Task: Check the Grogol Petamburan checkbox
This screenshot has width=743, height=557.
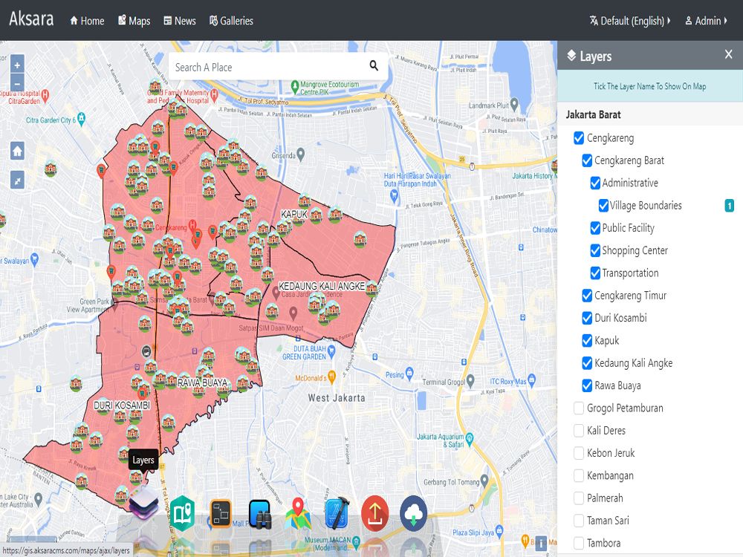Action: coord(579,408)
